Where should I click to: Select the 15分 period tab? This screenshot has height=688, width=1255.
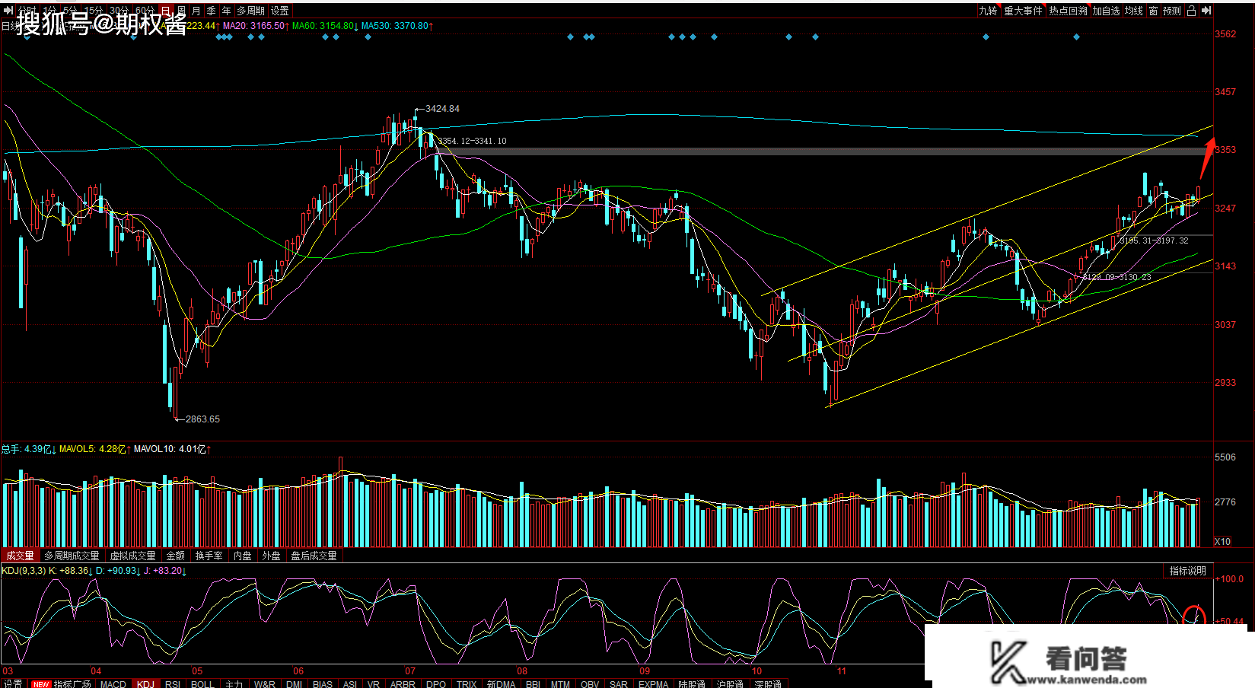pyautogui.click(x=94, y=11)
